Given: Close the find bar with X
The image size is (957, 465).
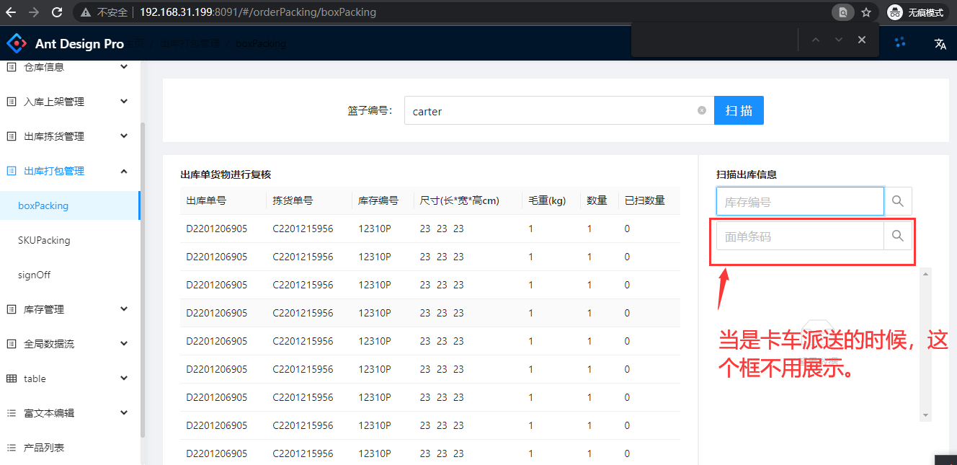Looking at the screenshot, I should click(x=861, y=40).
